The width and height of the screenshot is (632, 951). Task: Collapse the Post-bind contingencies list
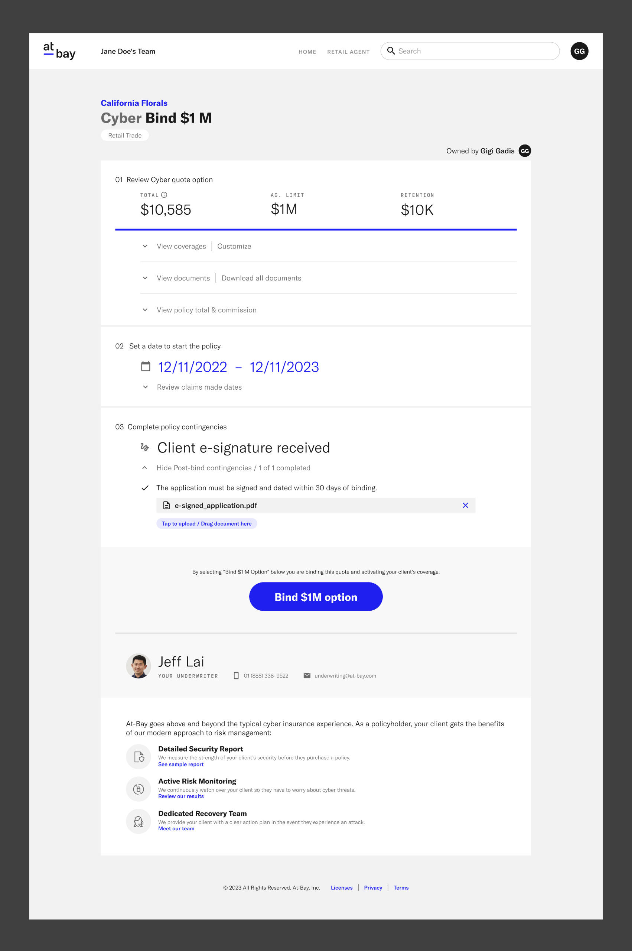coord(145,468)
